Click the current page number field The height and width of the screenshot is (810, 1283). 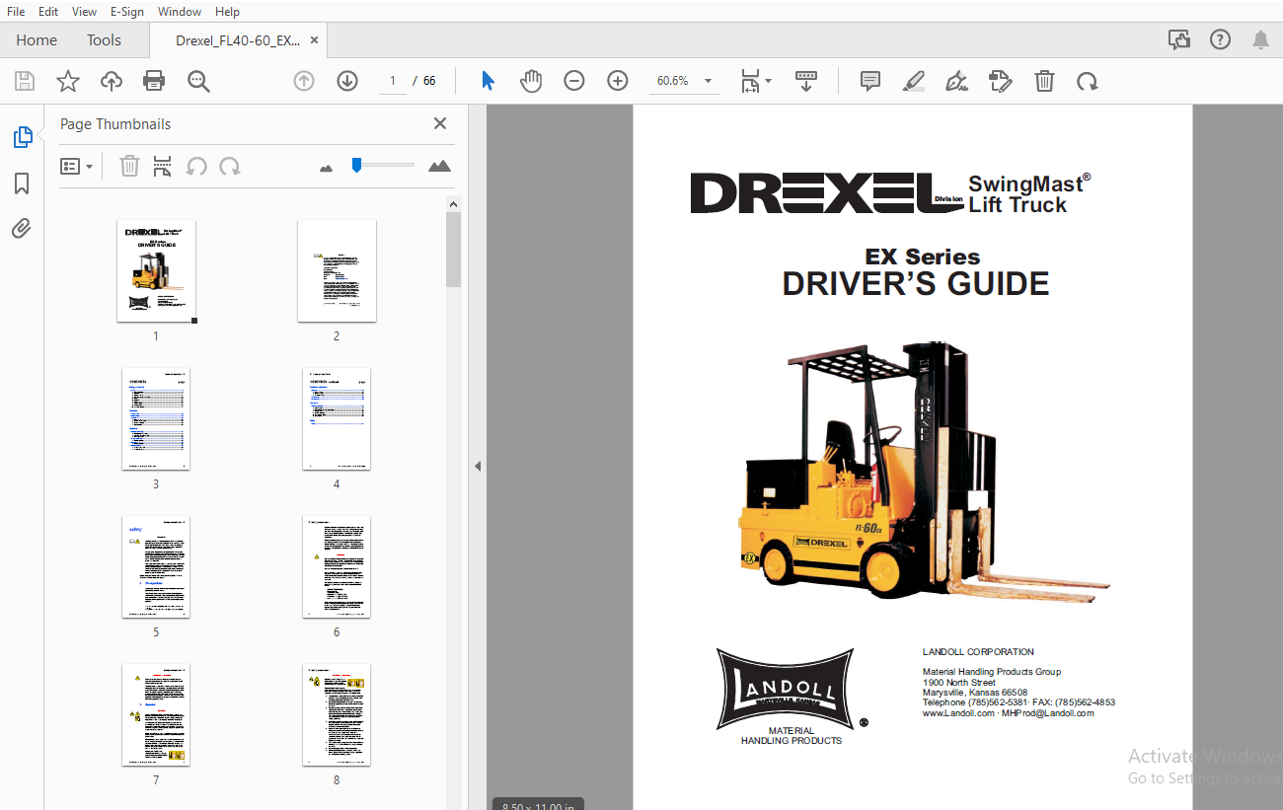[393, 81]
